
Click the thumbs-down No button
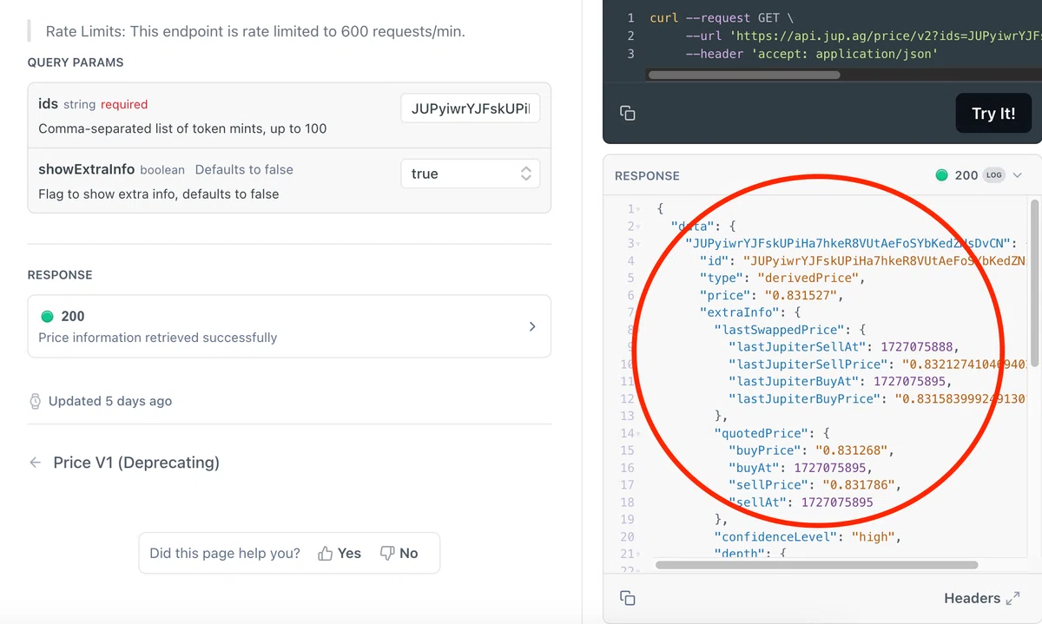(399, 553)
